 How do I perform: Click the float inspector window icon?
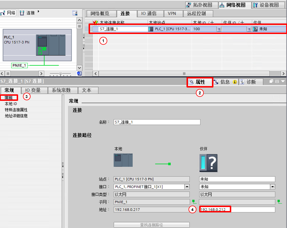(271, 82)
